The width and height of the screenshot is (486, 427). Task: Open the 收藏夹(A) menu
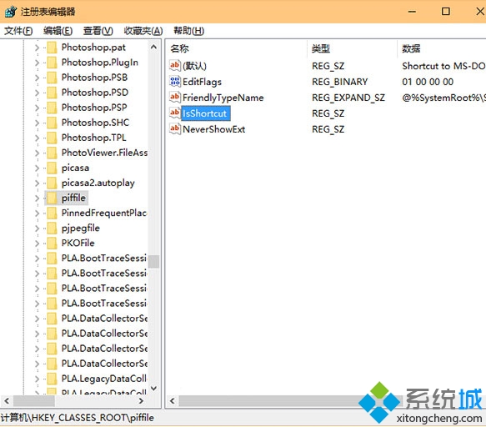(143, 31)
